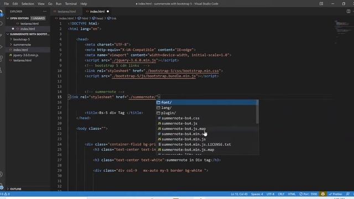Click the bootstrap.min.css href path

coord(182,71)
